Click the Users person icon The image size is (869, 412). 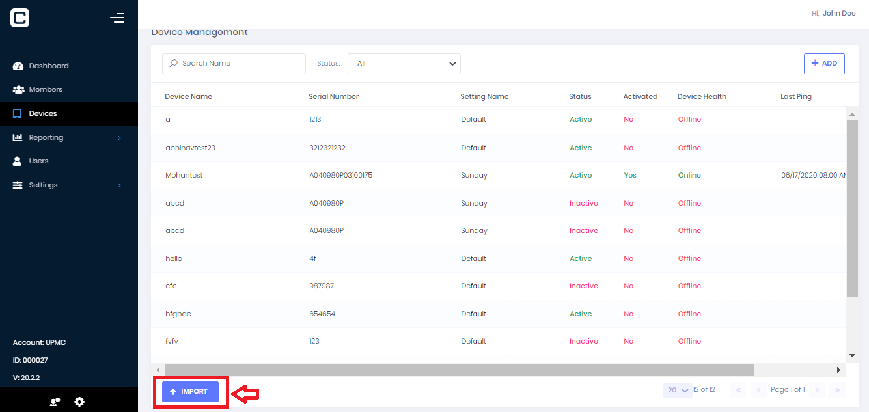coord(18,161)
